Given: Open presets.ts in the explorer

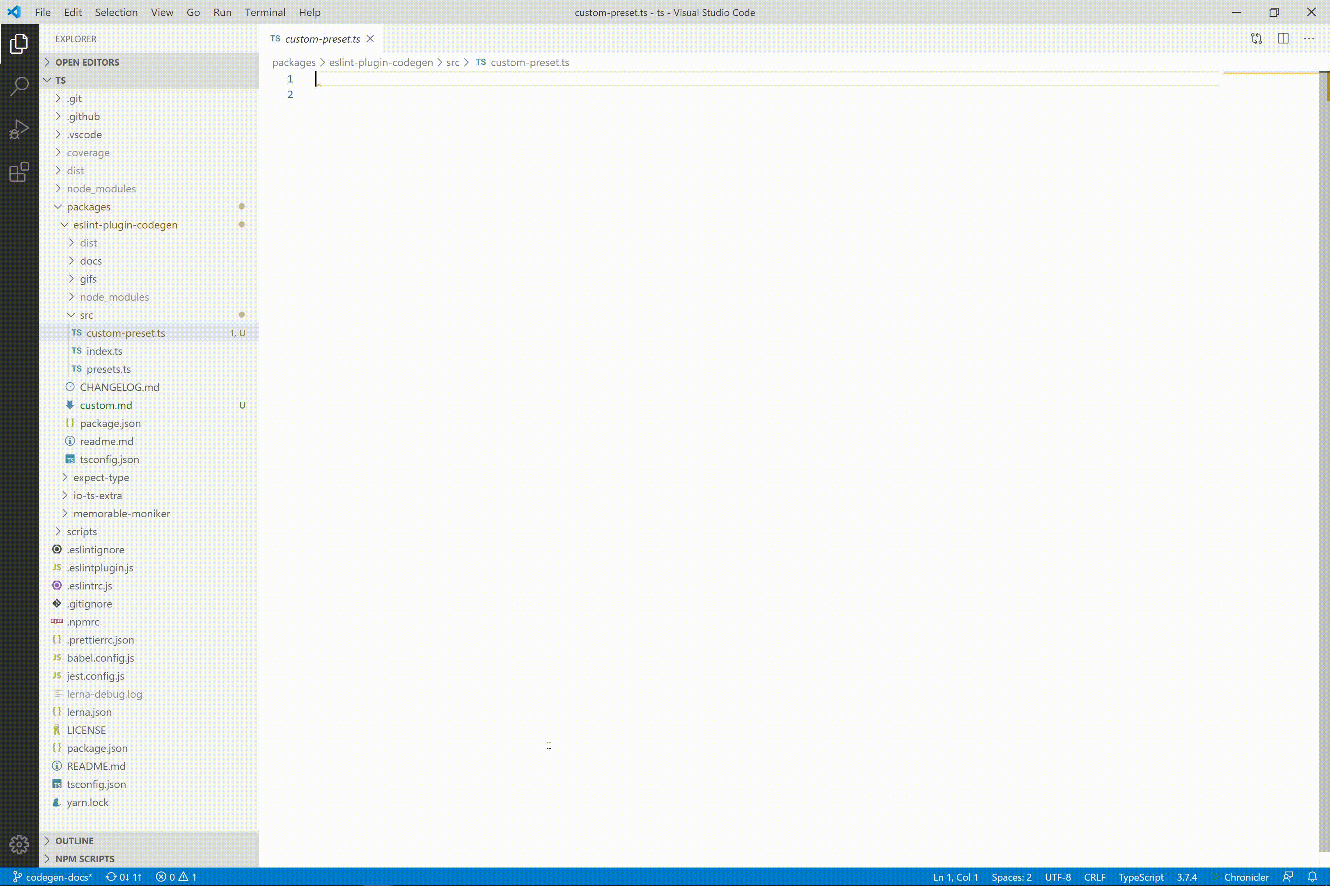Looking at the screenshot, I should pos(108,369).
